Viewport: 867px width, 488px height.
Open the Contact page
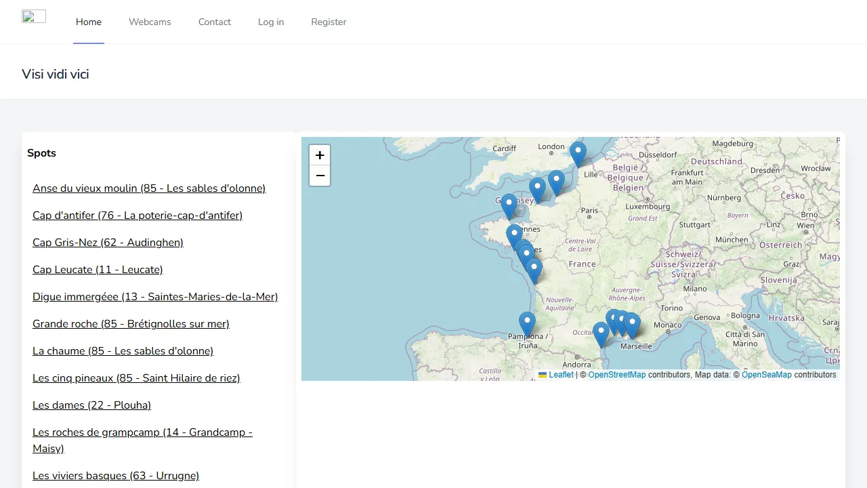tap(214, 22)
